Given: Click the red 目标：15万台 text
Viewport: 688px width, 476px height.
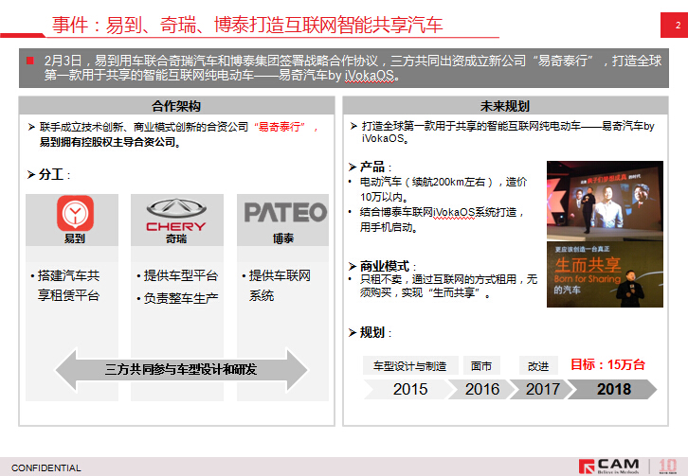Looking at the screenshot, I should [x=607, y=364].
